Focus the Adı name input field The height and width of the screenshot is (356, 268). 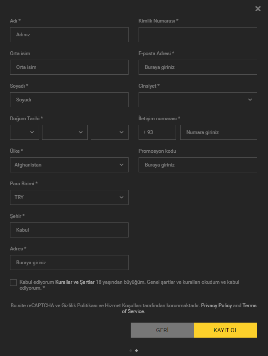click(x=69, y=35)
